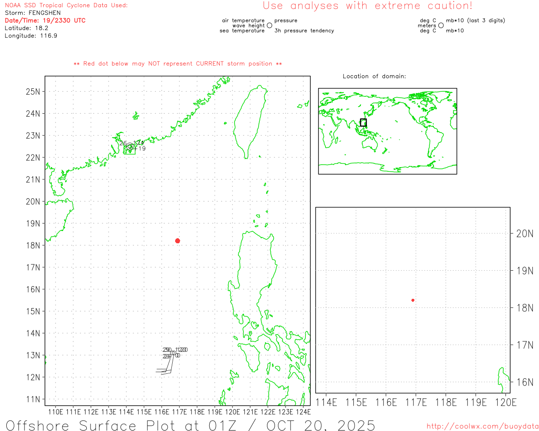Viewport: 539px width, 431px height.
Task: Open the coolwx.com buoydata link
Action: pos(482,426)
